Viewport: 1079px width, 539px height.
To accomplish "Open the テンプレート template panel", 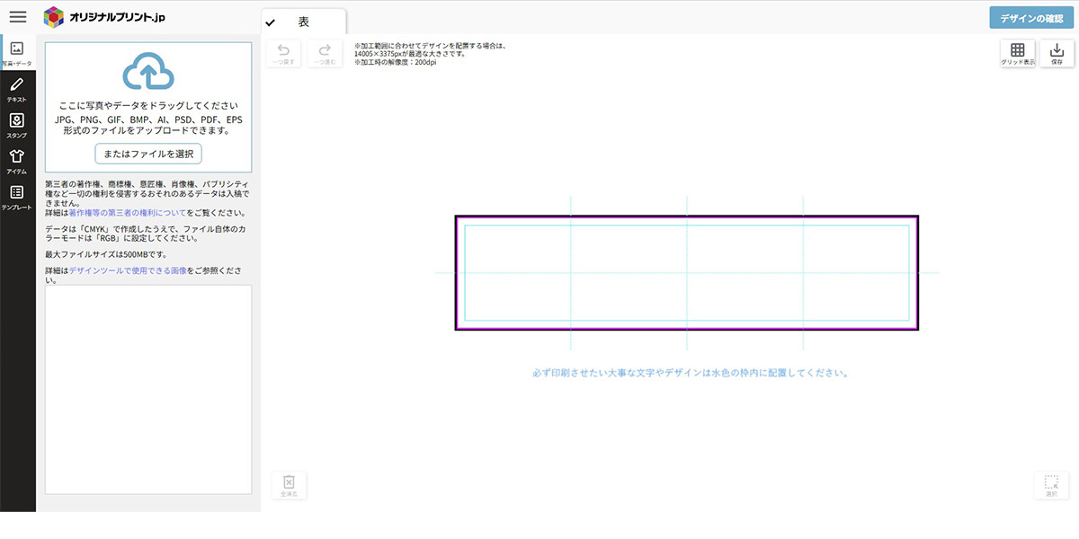I will (17, 197).
